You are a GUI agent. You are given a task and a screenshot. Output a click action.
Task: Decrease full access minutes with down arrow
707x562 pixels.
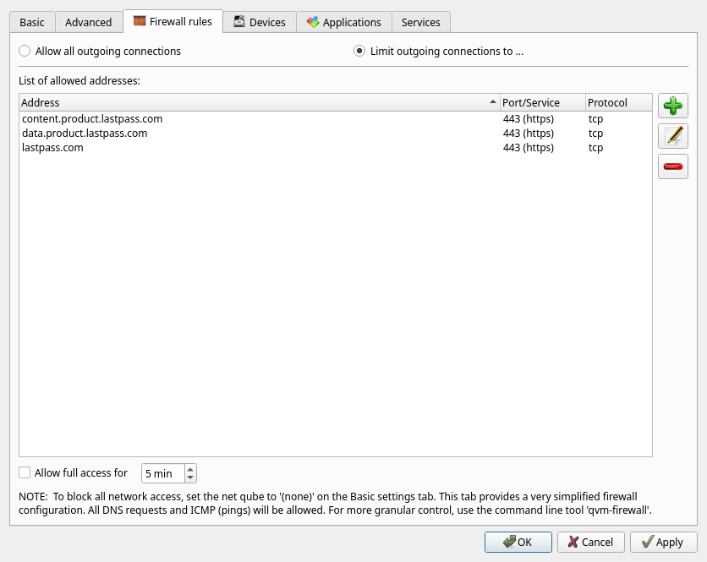point(190,477)
